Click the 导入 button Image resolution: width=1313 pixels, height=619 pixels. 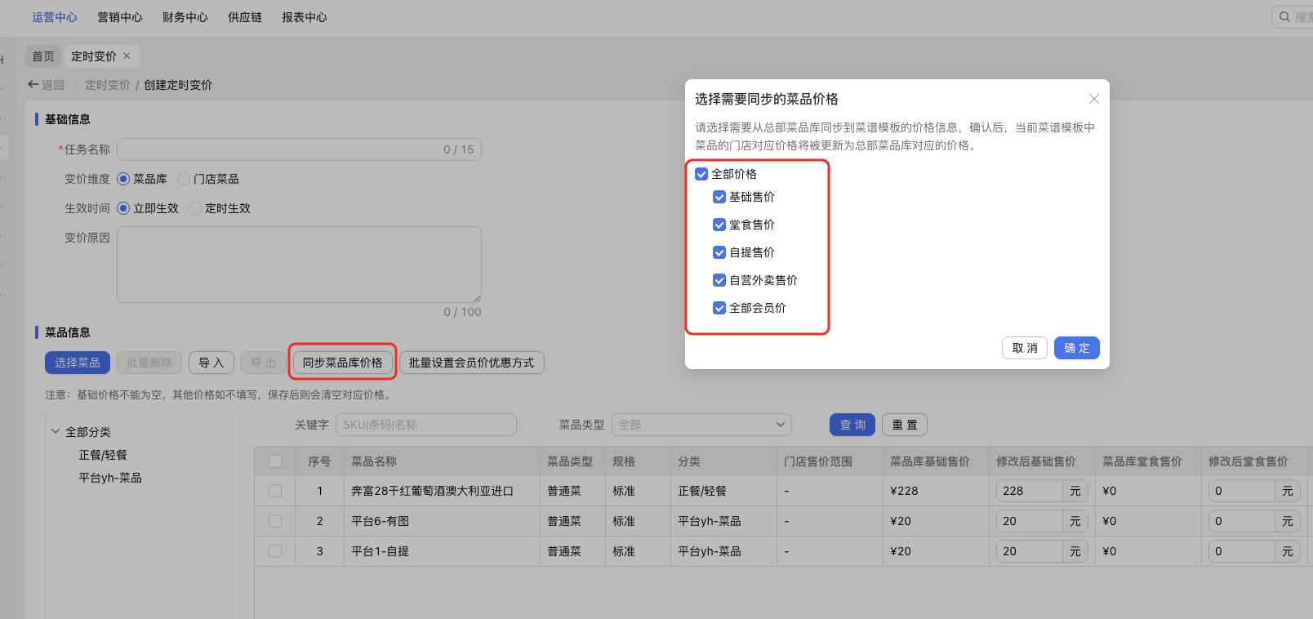tap(211, 363)
